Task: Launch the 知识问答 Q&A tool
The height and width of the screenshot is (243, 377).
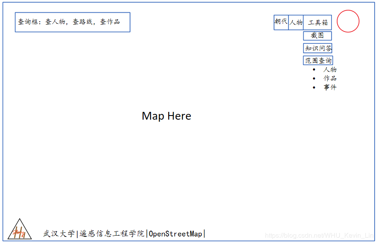Action: [x=318, y=48]
